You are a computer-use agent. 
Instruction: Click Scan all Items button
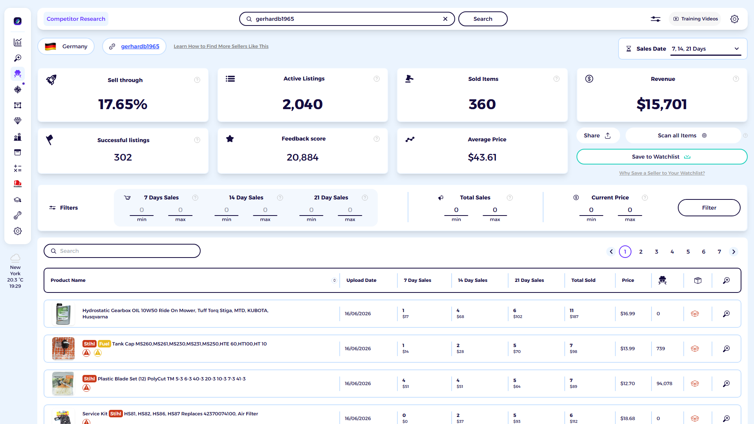(683, 135)
